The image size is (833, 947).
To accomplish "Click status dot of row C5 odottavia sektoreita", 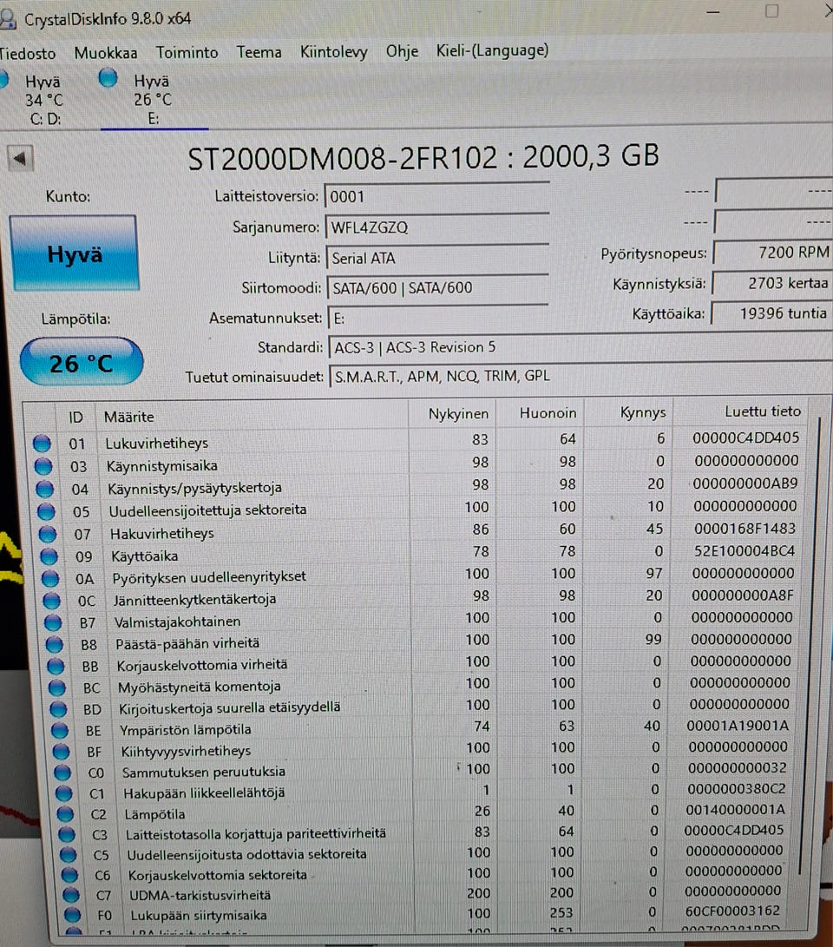I will (68, 855).
